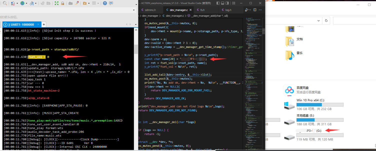Close the dev_manager.c editor tab
Viewport: 376px width, 151px height.
pyautogui.click(x=190, y=10)
